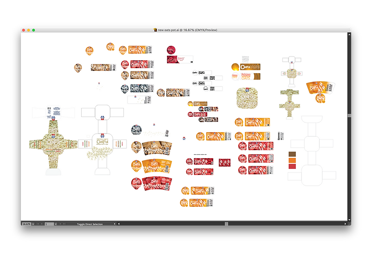The height and width of the screenshot is (255, 371).
Task: Click the artboard number field
Action: pyautogui.click(x=49, y=224)
